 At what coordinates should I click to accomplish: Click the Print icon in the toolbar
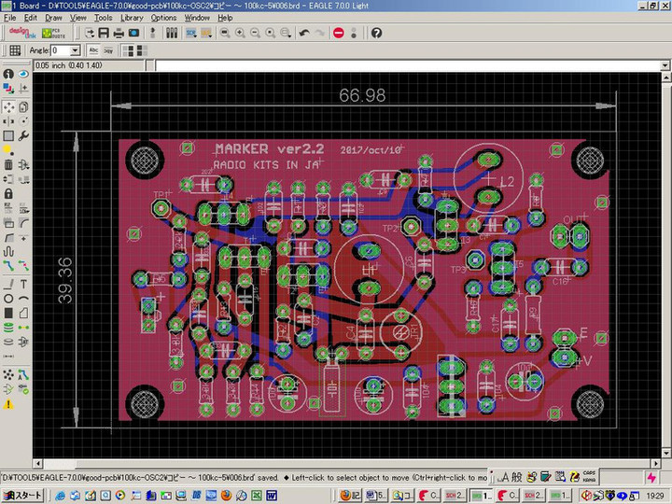[119, 33]
